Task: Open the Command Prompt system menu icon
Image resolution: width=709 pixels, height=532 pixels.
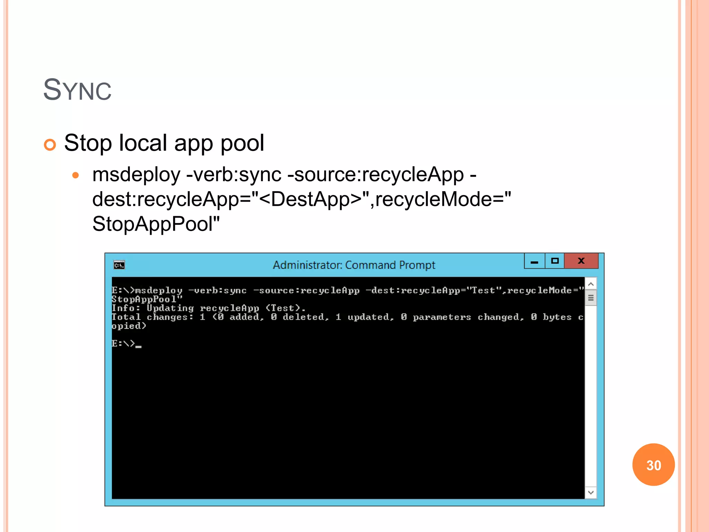Action: point(119,265)
